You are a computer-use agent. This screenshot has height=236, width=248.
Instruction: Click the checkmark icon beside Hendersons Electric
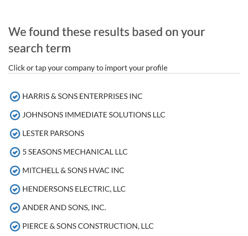click(15, 189)
